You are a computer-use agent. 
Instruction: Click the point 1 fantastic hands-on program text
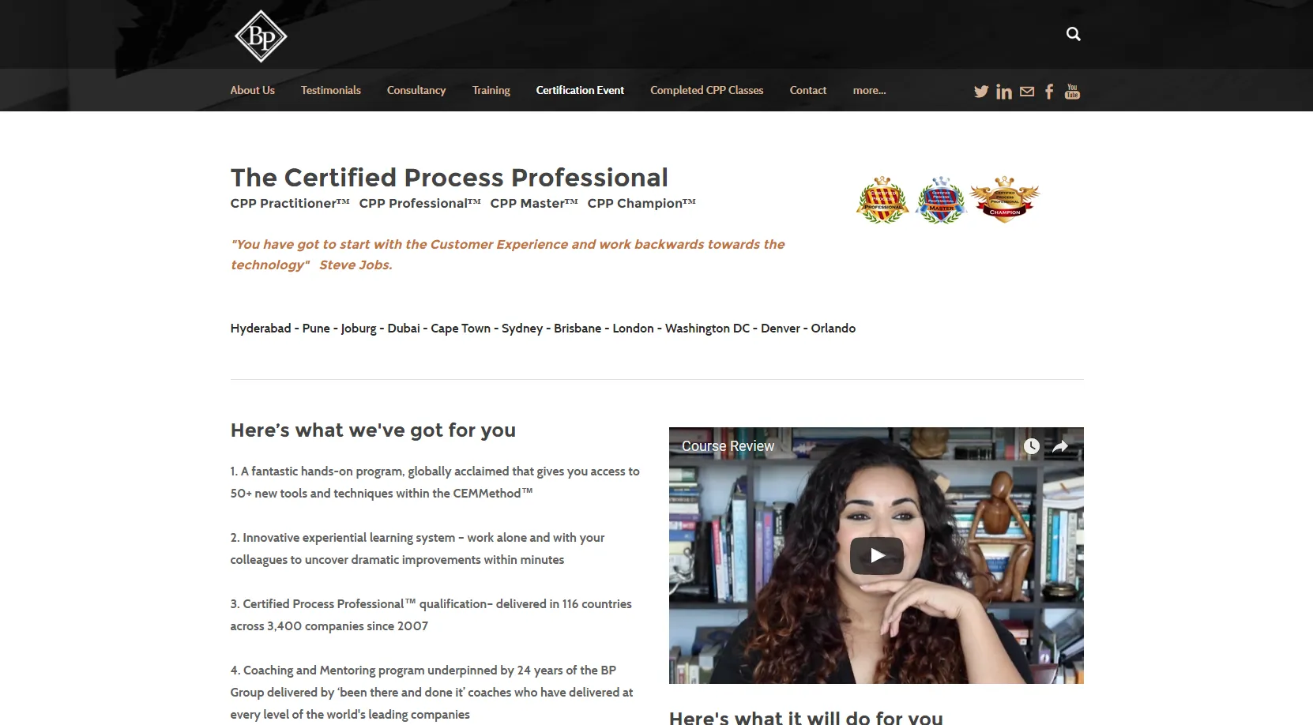[x=435, y=482]
